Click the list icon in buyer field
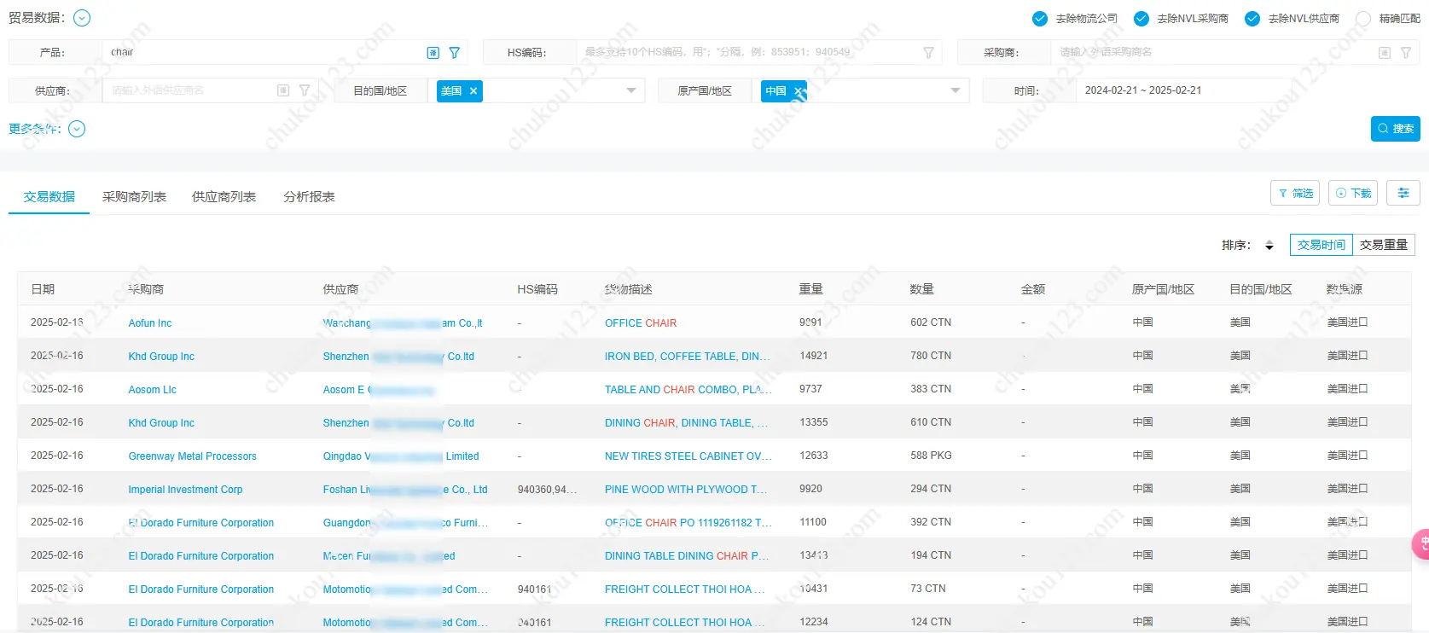This screenshot has height=633, width=1429. point(1385,53)
